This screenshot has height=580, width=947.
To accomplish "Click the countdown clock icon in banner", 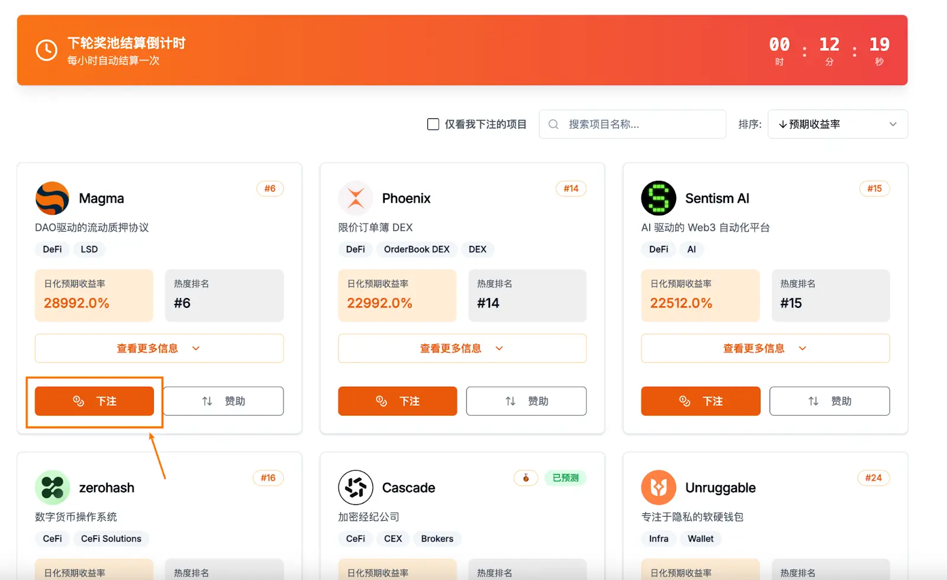I will pos(47,50).
